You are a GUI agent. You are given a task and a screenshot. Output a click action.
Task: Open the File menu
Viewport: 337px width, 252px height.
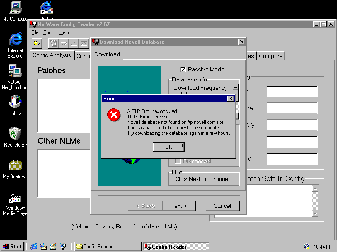[x=35, y=32]
